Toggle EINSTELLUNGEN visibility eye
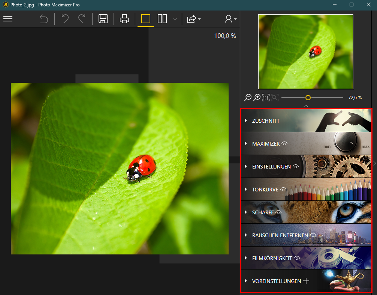The width and height of the screenshot is (377, 295). coord(296,167)
